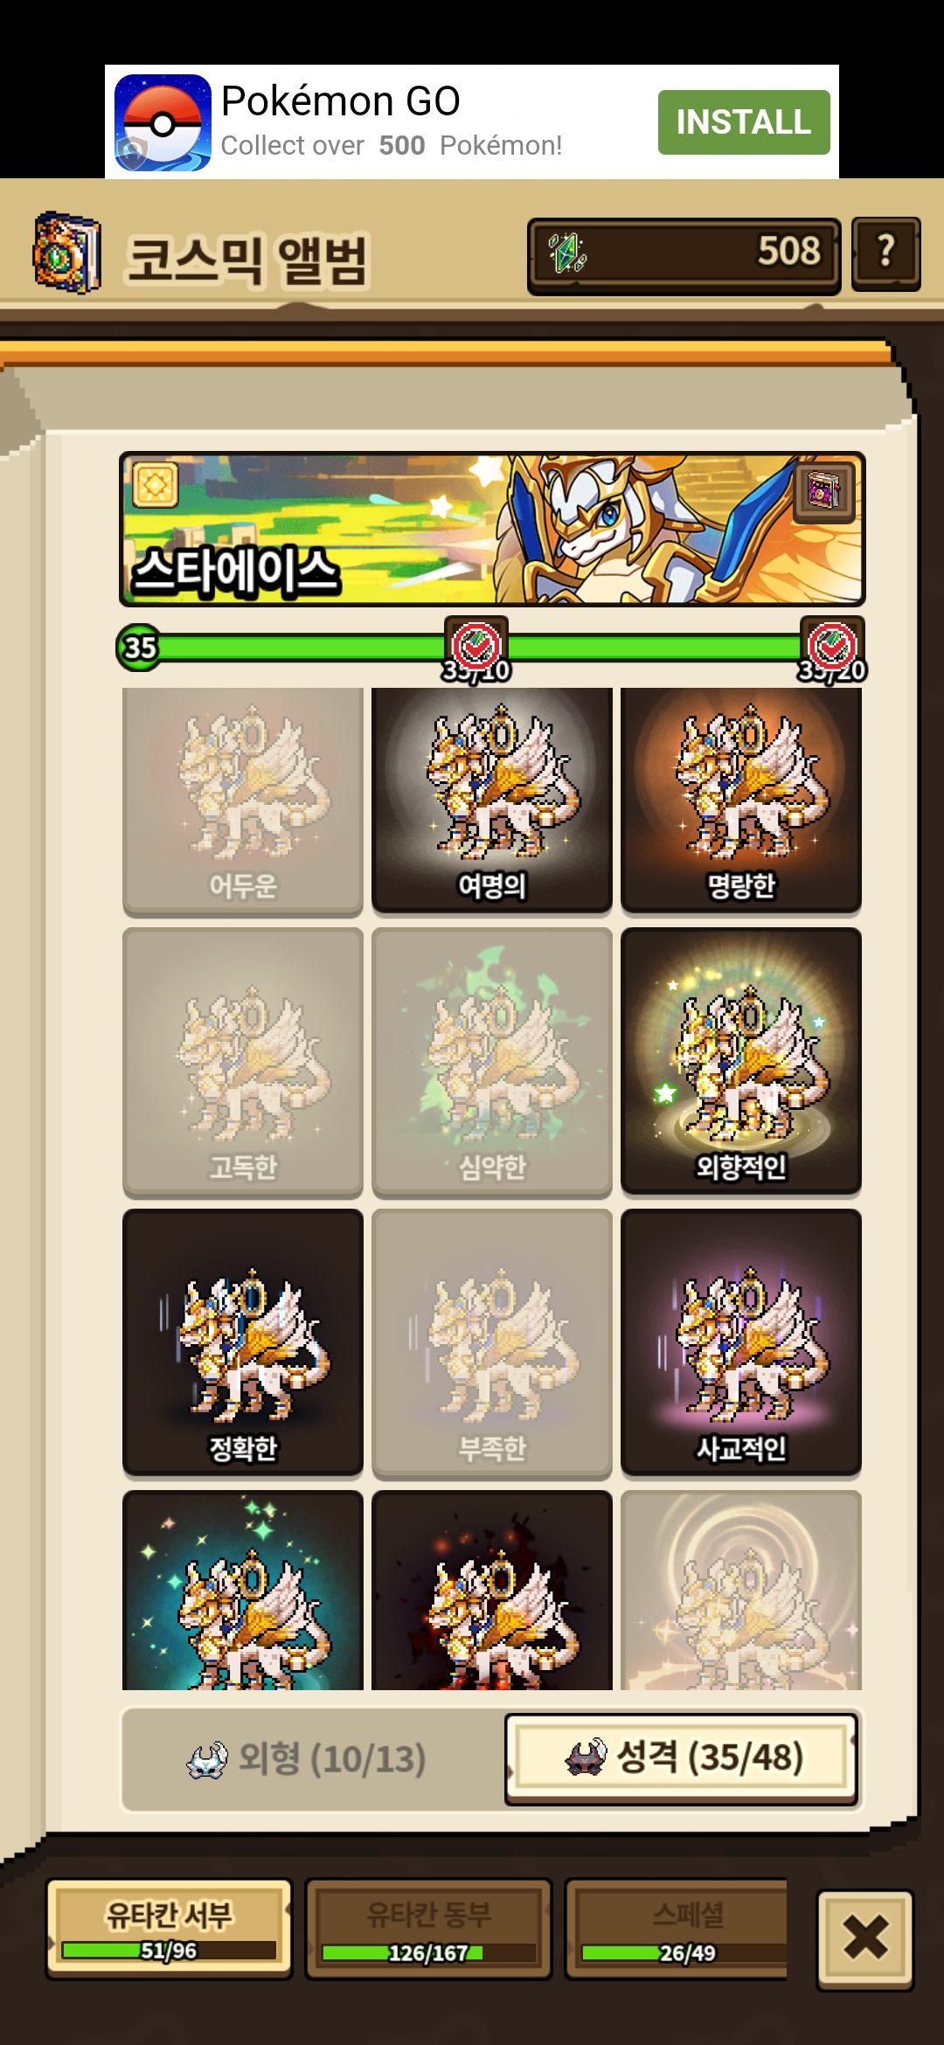
Task: Tap the Pokémon GO ad app icon
Action: (x=163, y=122)
